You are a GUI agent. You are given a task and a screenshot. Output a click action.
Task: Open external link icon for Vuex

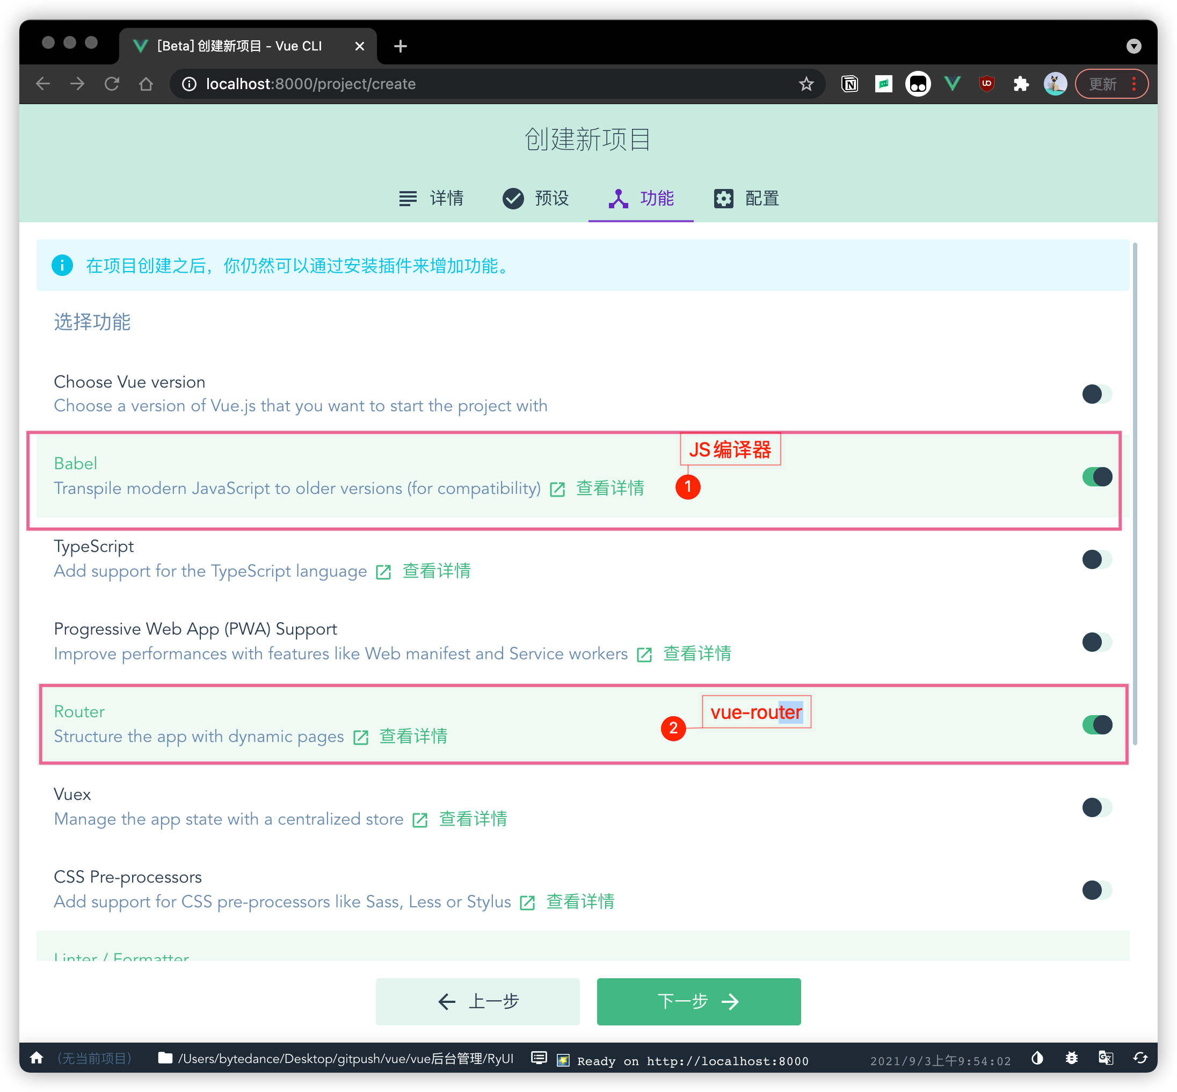(419, 820)
